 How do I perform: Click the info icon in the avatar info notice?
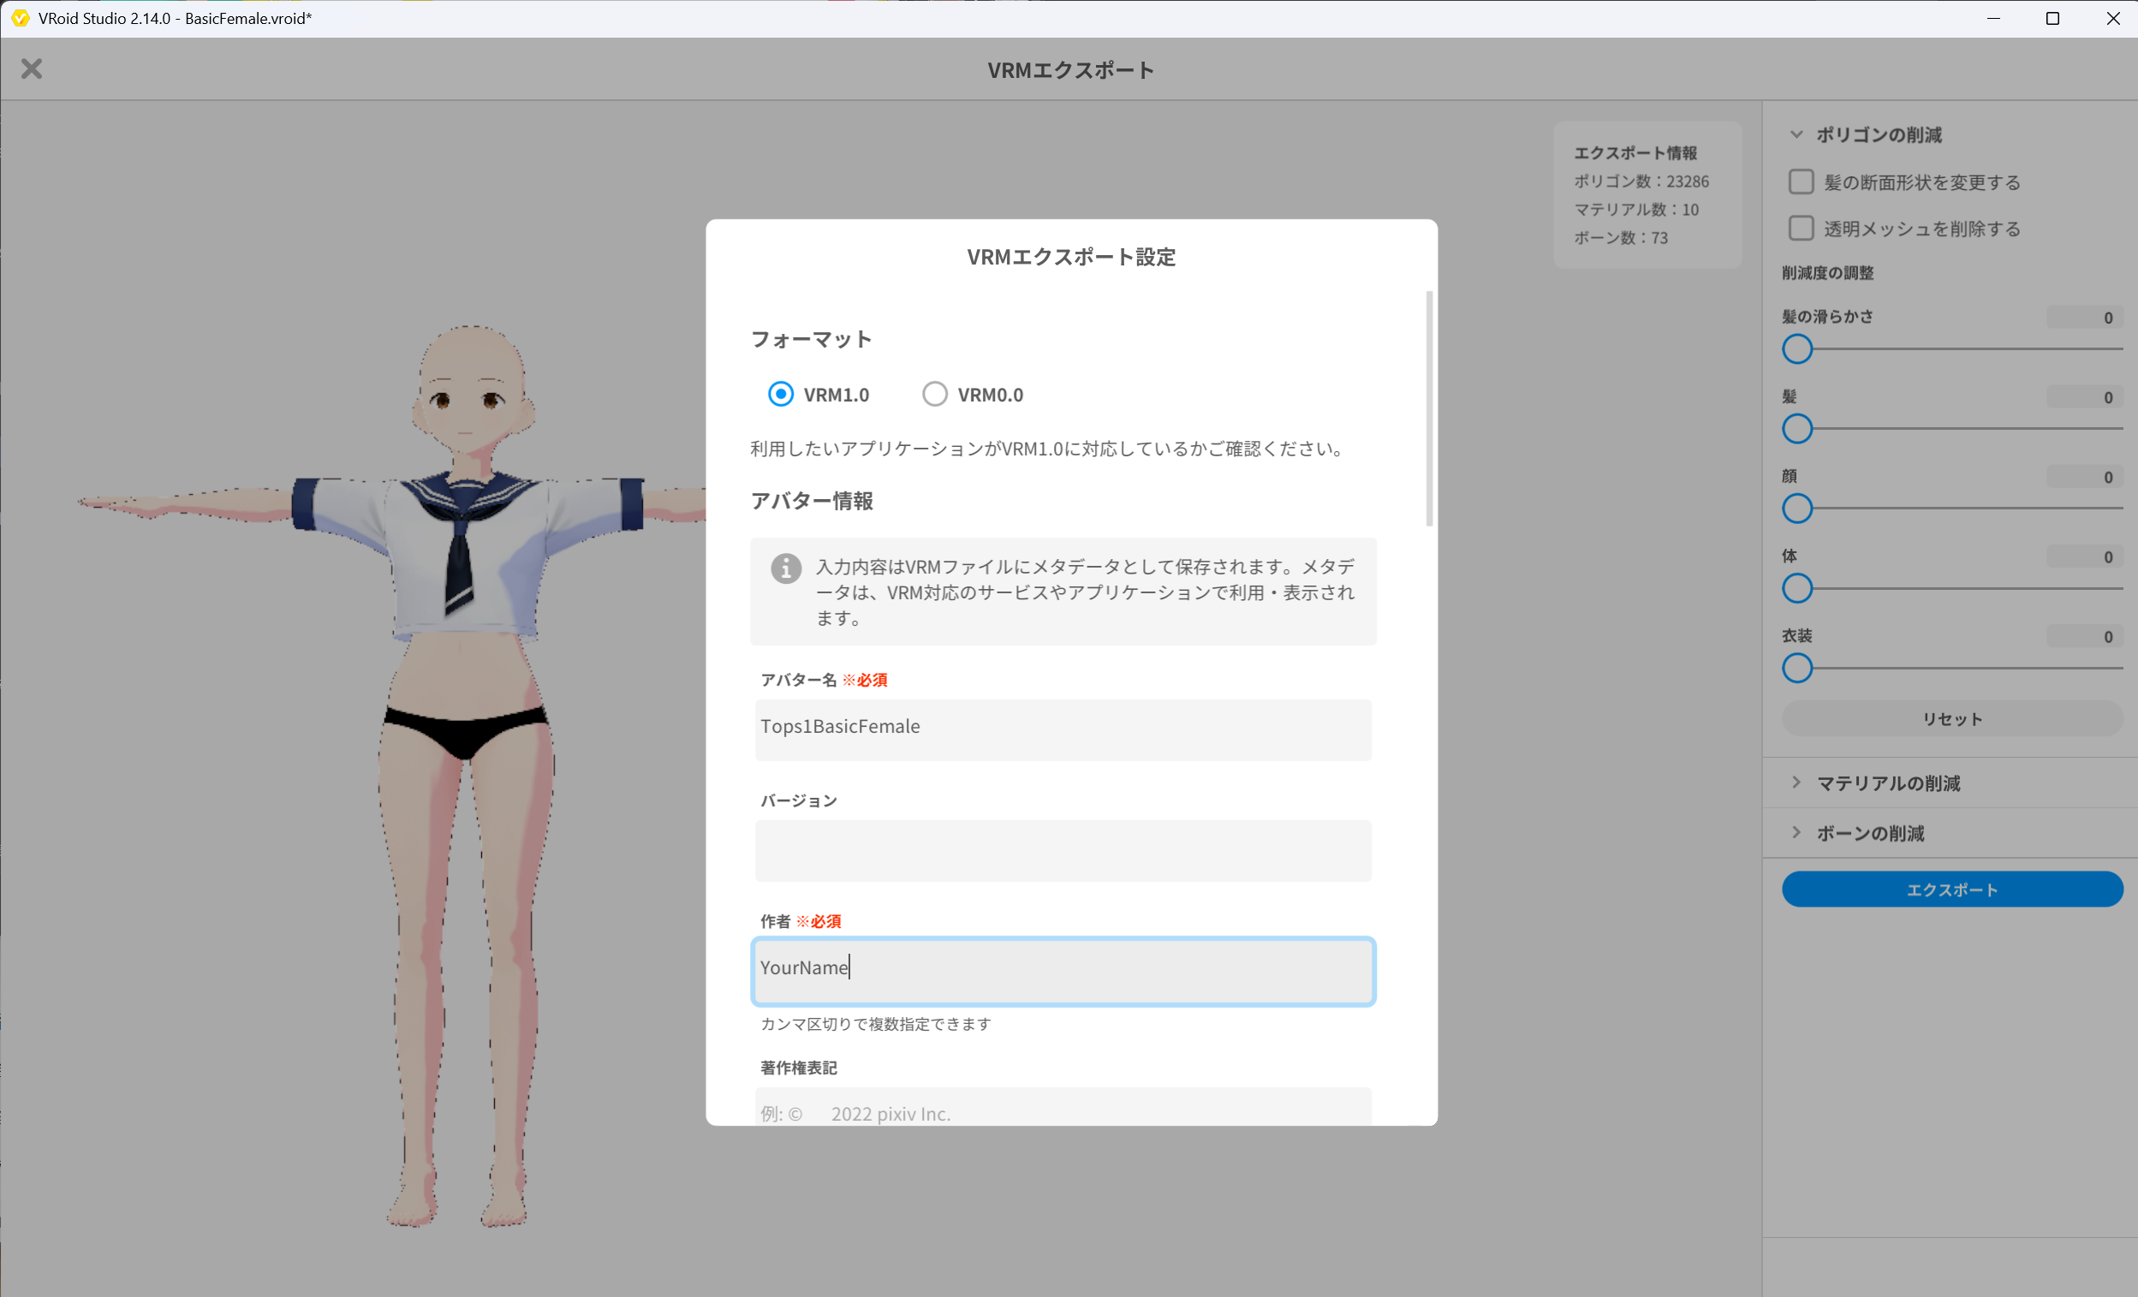pos(786,568)
